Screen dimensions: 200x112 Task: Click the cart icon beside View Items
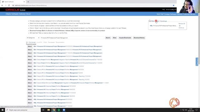point(150,21)
